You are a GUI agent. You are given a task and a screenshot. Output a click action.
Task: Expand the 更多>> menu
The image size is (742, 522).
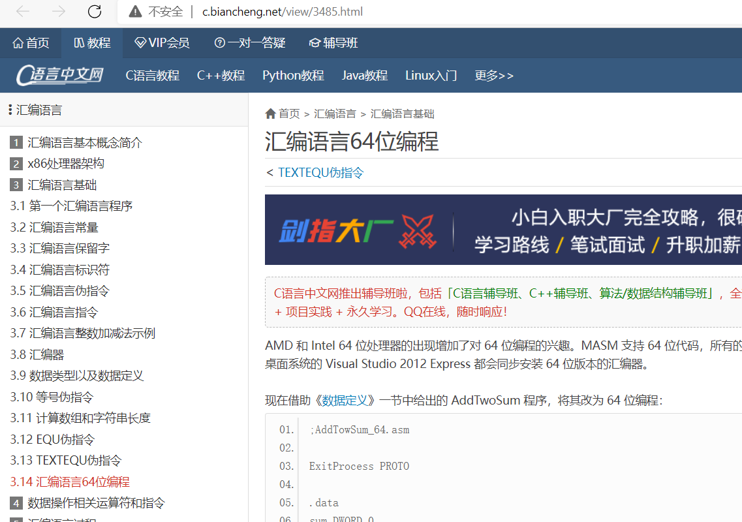pyautogui.click(x=494, y=75)
